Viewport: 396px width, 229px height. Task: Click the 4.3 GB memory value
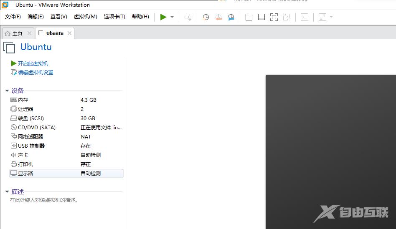tap(89, 100)
